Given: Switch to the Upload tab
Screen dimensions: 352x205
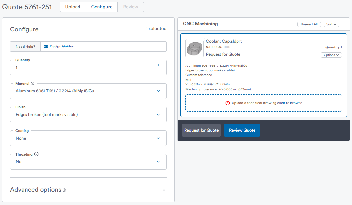Looking at the screenshot, I should click(x=73, y=7).
